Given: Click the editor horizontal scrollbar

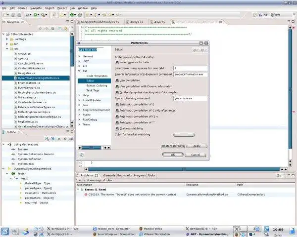Looking at the screenshot, I should click(184, 169).
